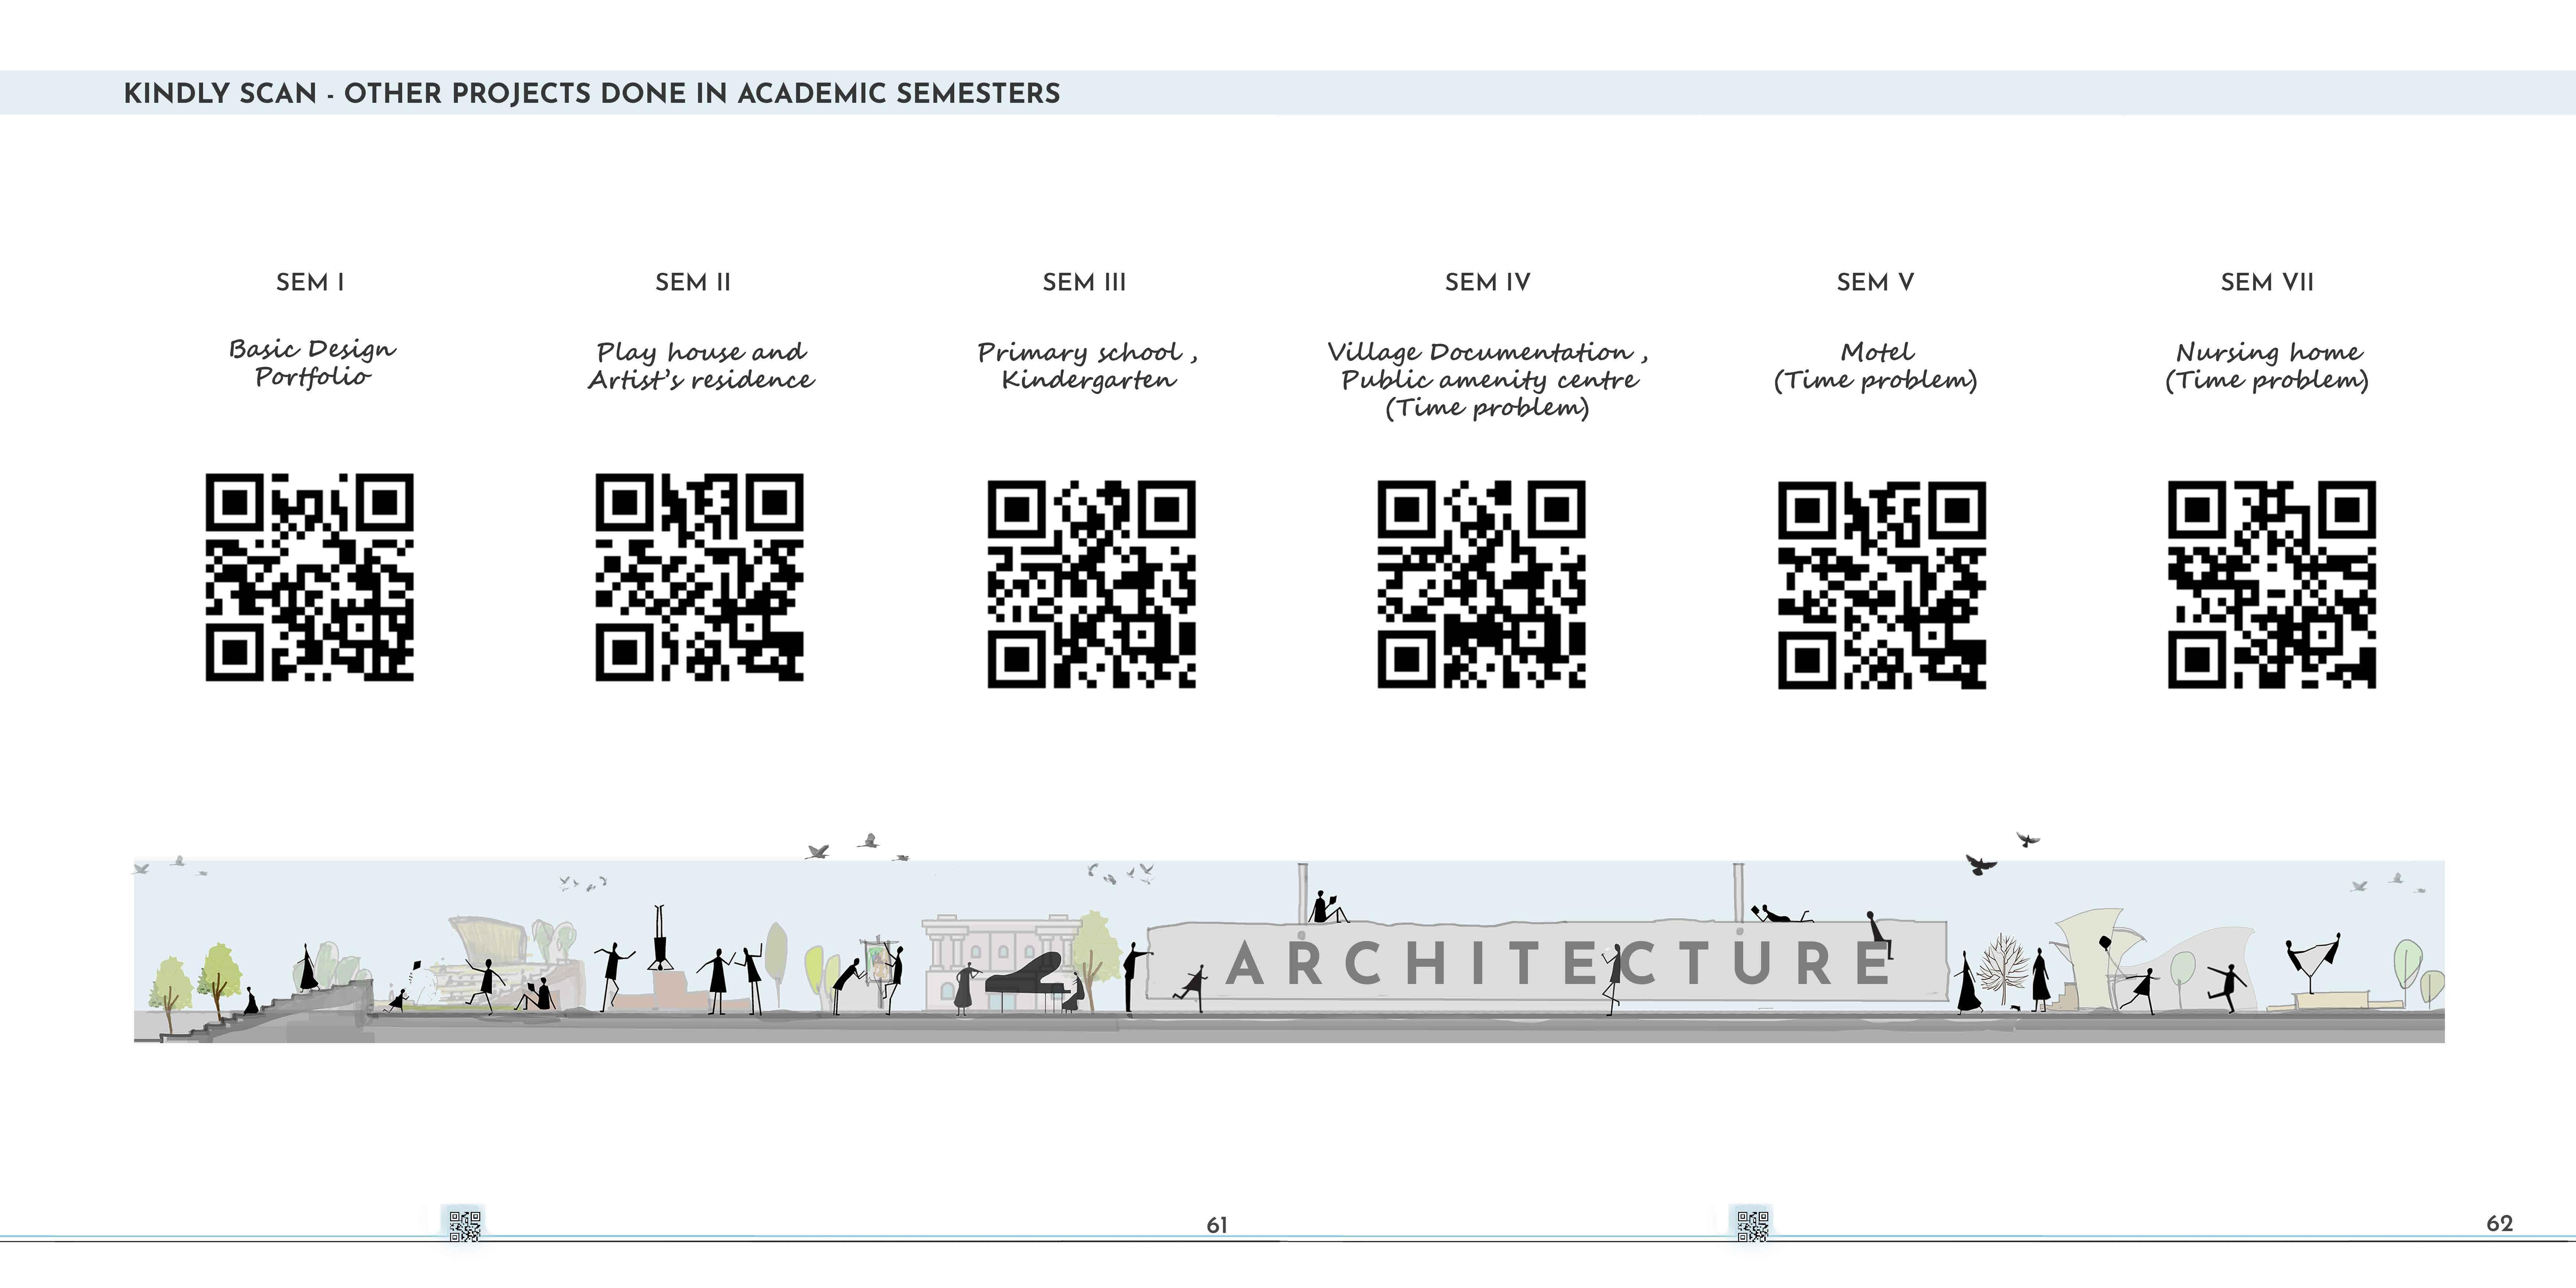This screenshot has height=1288, width=2576.
Task: Click small QR code near page 61
Action: [x=465, y=1226]
